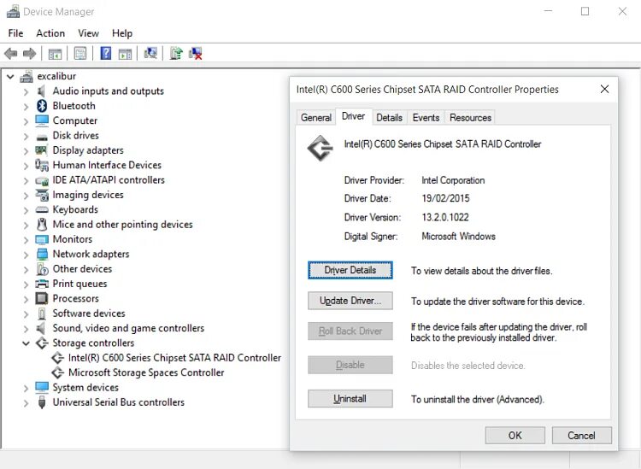Screen dimensions: 641x469
Task: Click the device icon in Properties dialog
Action: [320, 149]
